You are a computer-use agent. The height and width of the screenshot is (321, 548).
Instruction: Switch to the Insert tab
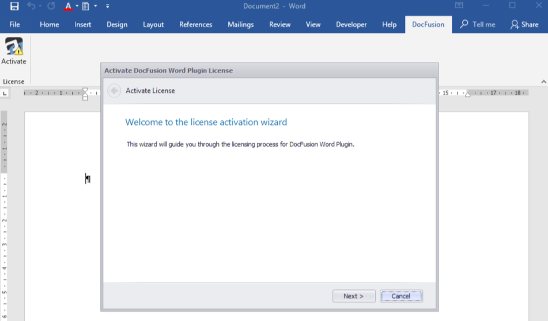[x=82, y=24]
